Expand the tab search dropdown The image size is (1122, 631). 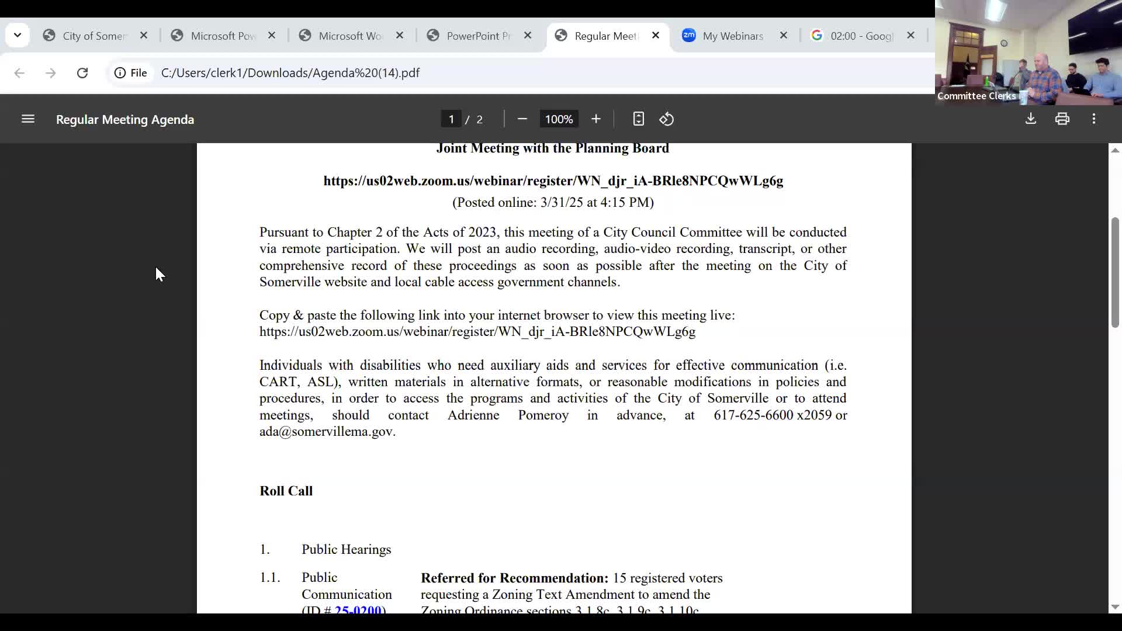18,36
